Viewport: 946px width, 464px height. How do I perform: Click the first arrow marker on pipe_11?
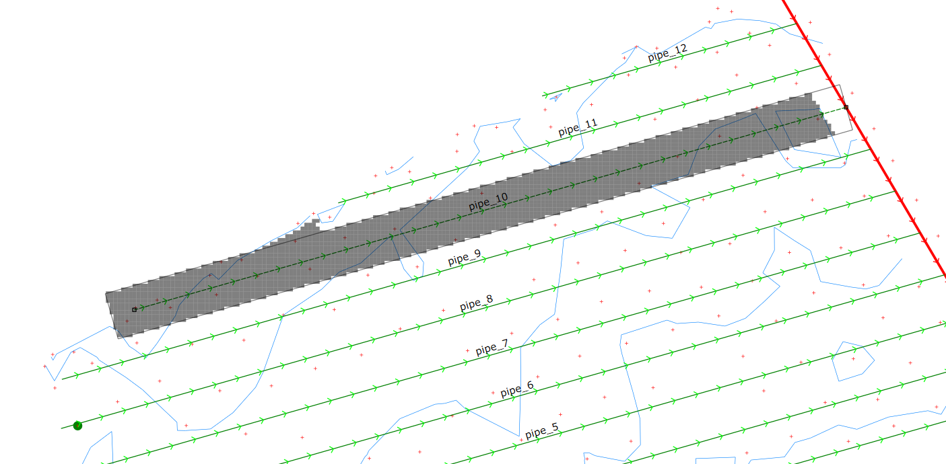(x=345, y=200)
